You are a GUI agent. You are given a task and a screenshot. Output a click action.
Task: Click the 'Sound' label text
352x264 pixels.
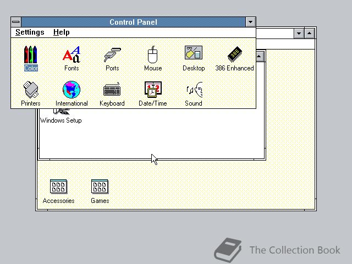(x=194, y=103)
